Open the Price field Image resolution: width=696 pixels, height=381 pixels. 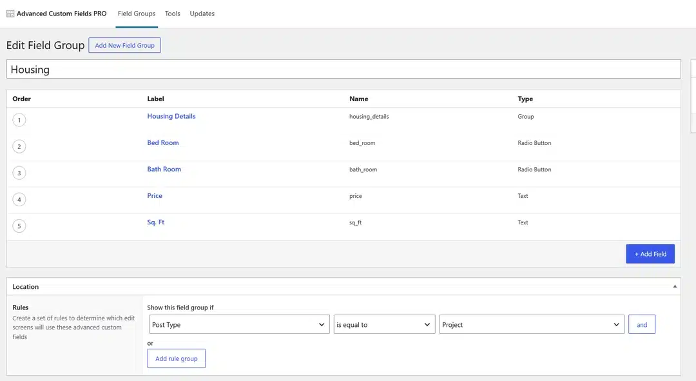pyautogui.click(x=155, y=196)
